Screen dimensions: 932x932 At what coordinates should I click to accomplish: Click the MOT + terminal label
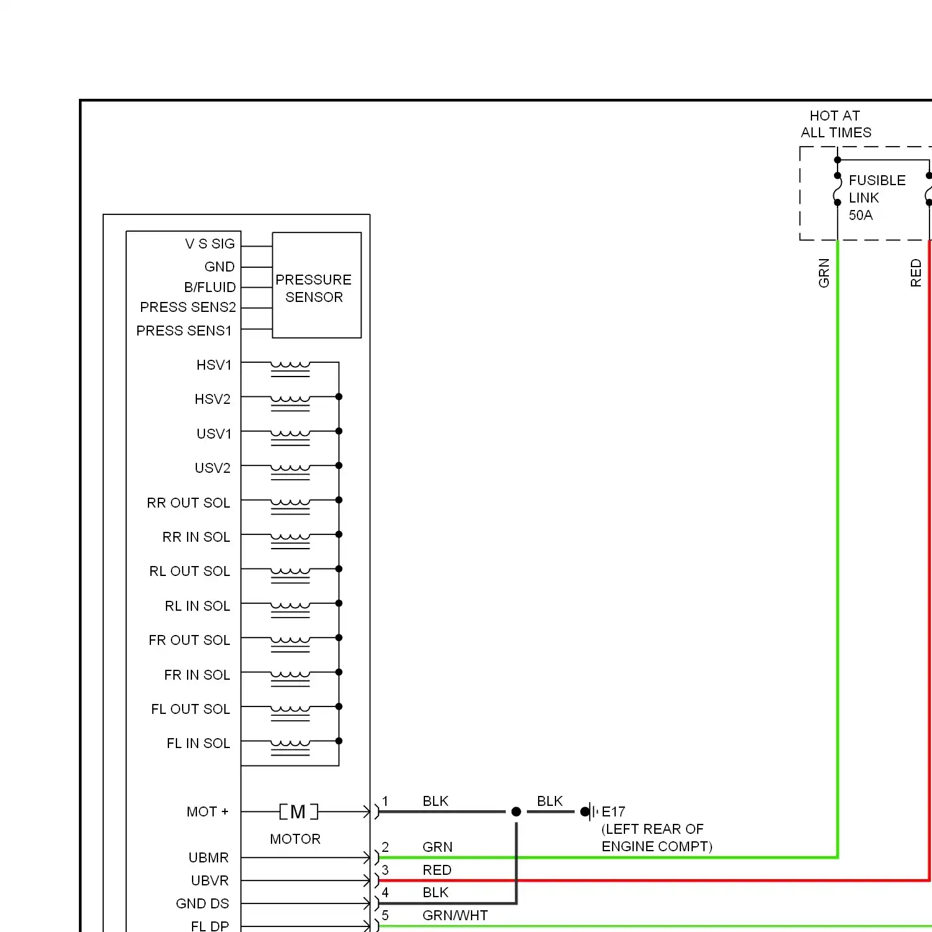(x=208, y=811)
